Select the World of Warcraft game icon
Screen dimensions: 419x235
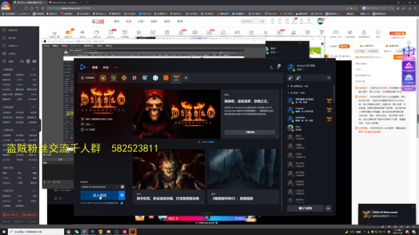[103, 78]
